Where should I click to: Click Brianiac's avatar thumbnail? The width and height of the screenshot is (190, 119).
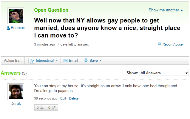16,16
